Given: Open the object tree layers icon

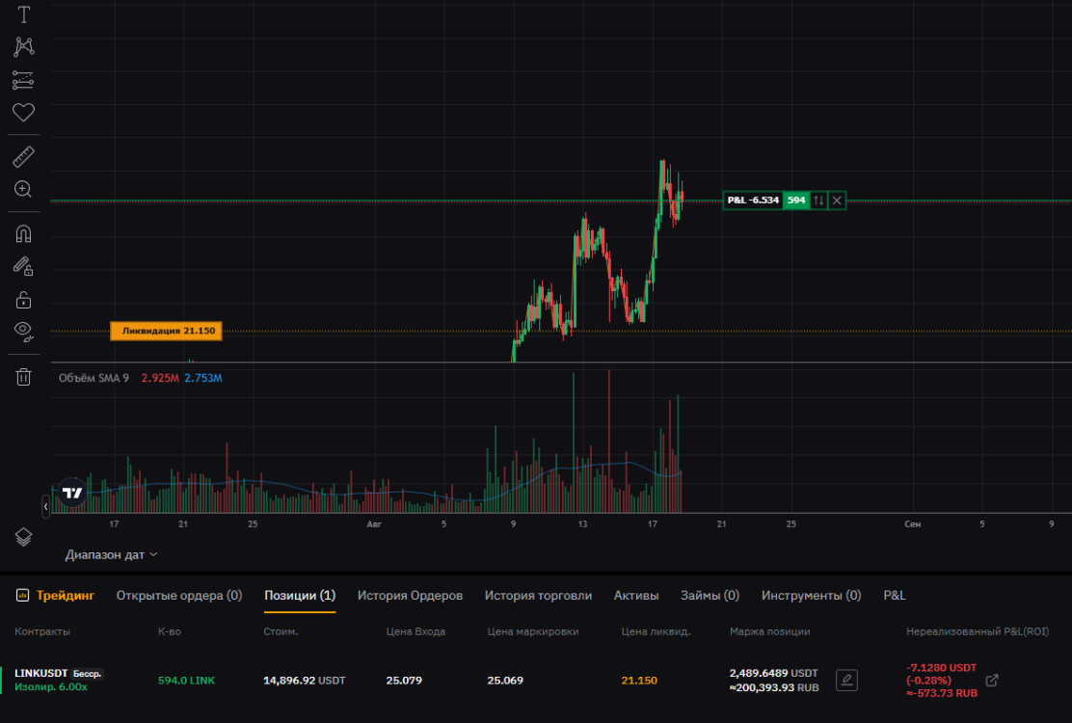Looking at the screenshot, I should (23, 537).
